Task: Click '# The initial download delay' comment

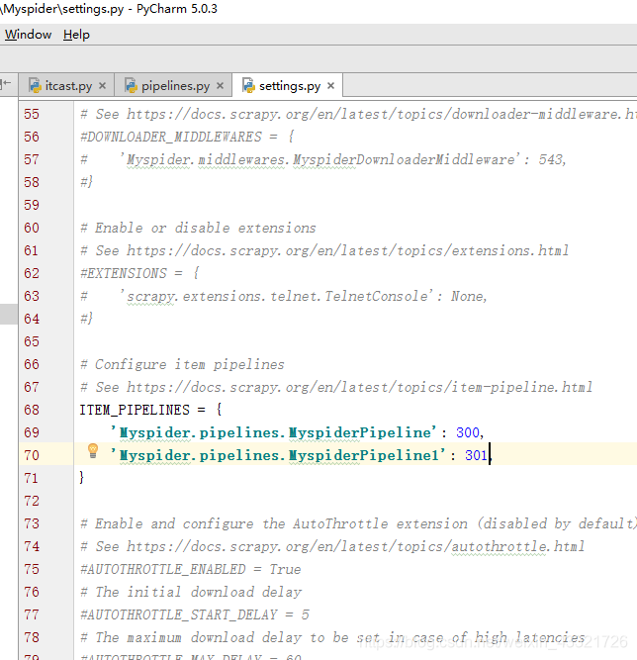Action: pyautogui.click(x=191, y=592)
